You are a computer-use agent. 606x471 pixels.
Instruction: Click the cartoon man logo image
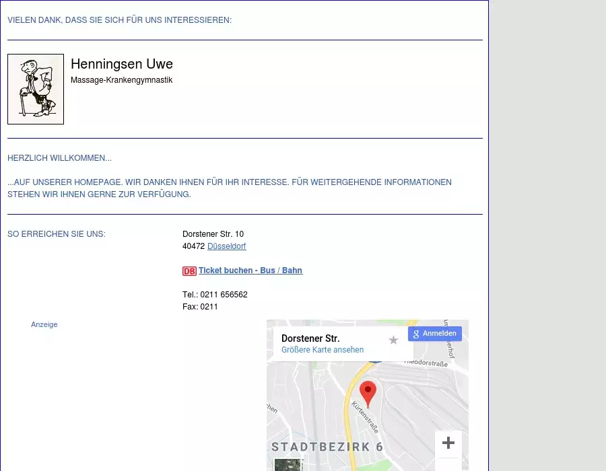pyautogui.click(x=36, y=89)
